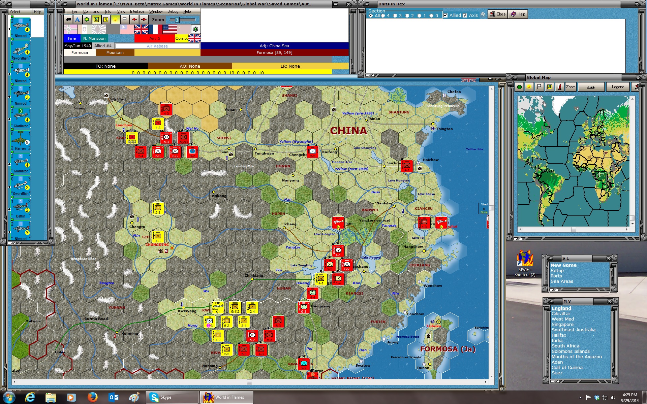Select Section 2 radio button

pos(407,15)
